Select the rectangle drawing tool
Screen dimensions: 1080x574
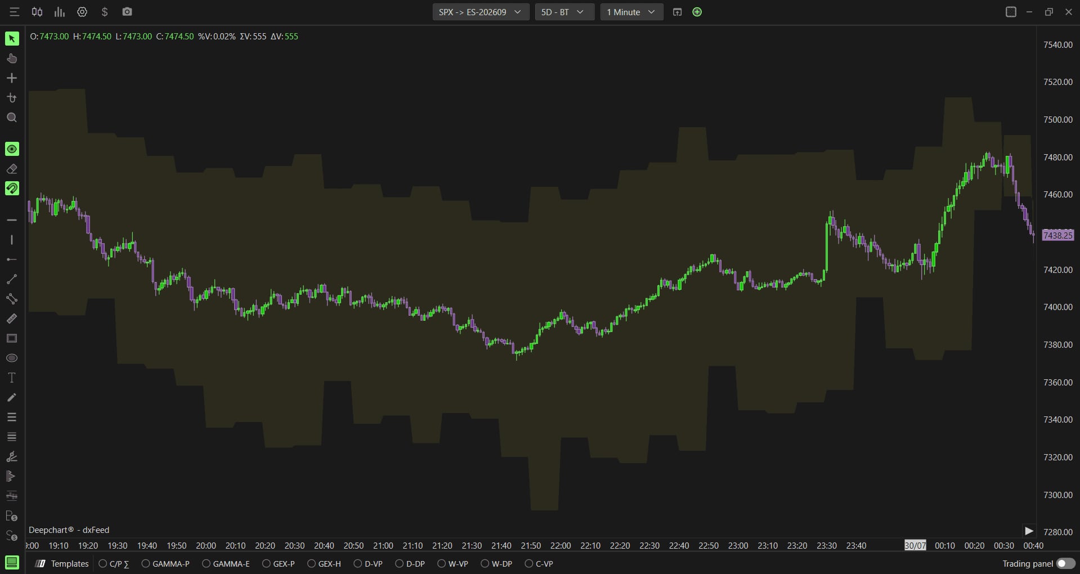pos(12,338)
